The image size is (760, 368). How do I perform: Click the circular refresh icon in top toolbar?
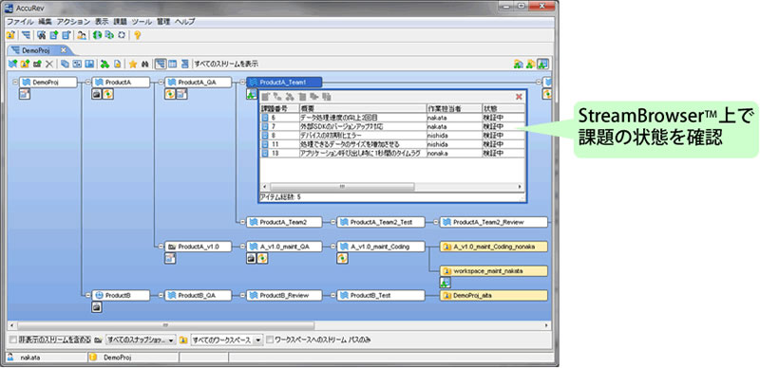click(x=122, y=35)
